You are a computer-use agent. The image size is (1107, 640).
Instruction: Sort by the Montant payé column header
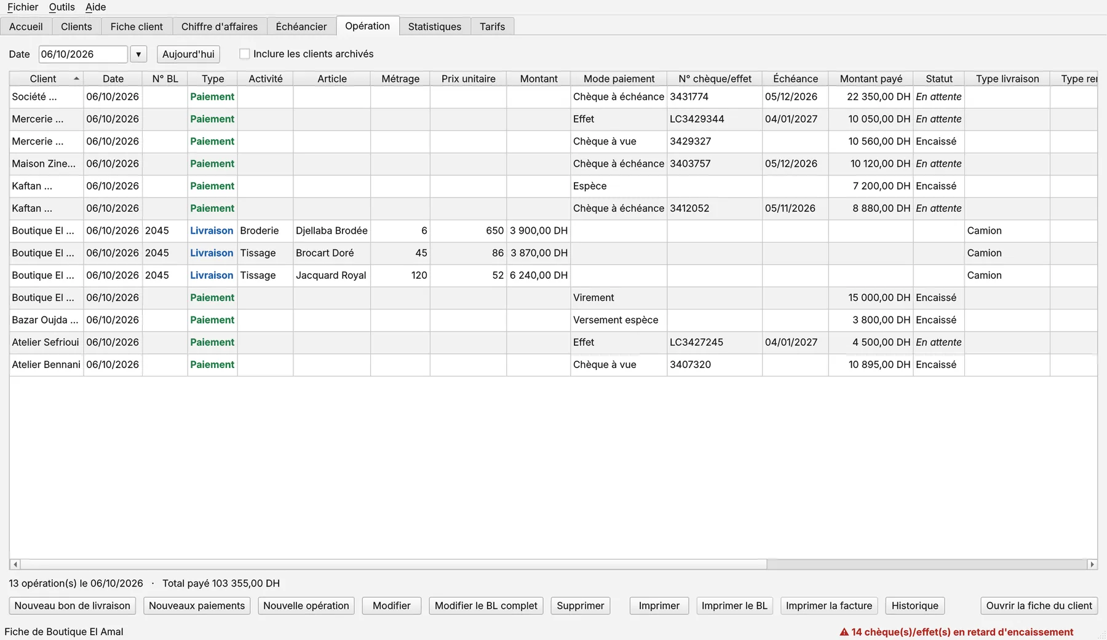[x=871, y=79]
